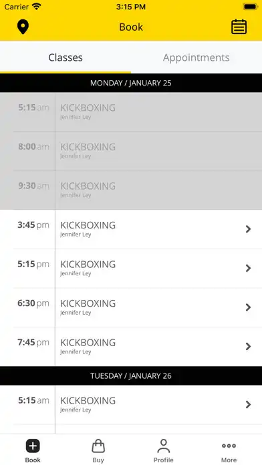This screenshot has width=262, height=465.
Task: Open the Profile person icon
Action: [164, 446]
